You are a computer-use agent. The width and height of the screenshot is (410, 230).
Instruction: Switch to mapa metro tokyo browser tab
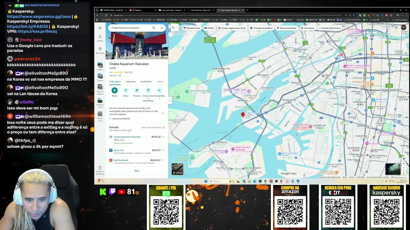172,10
